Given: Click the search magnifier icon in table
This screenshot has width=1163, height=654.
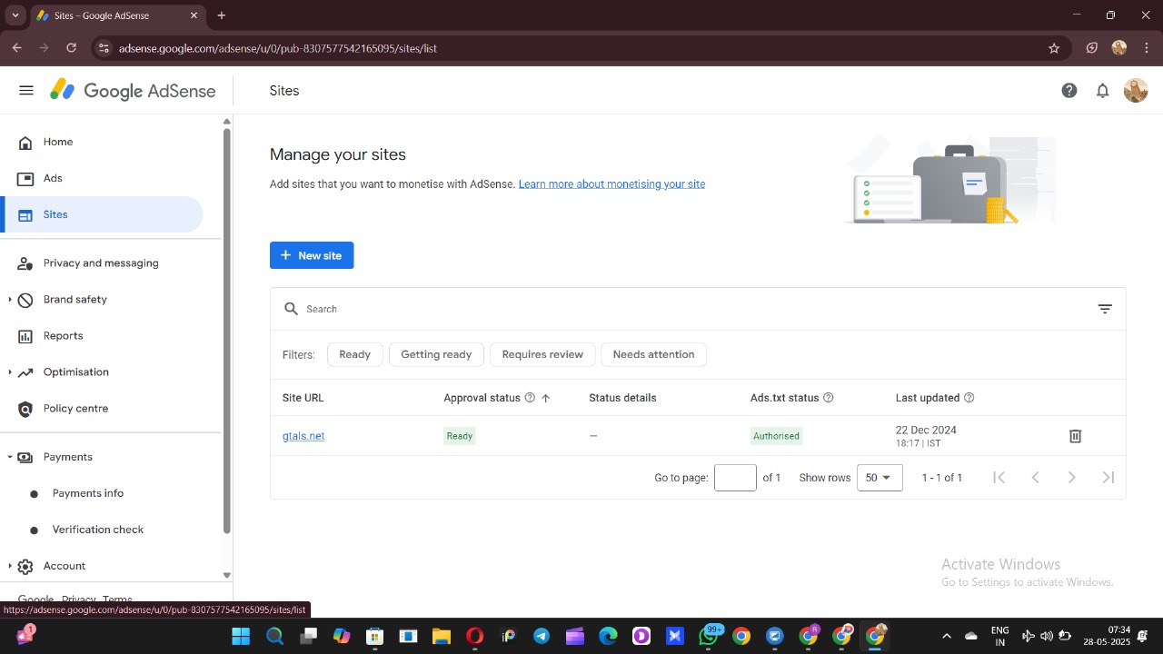Looking at the screenshot, I should tap(292, 309).
